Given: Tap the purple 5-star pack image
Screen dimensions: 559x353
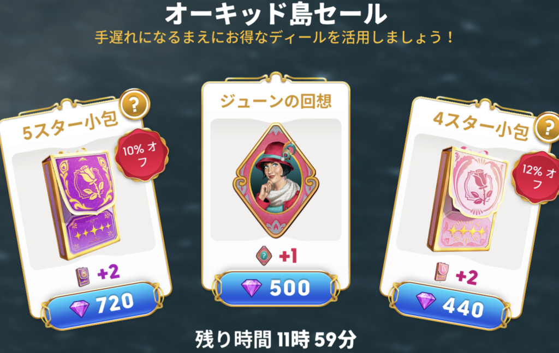Looking at the screenshot, I should pos(82,203).
